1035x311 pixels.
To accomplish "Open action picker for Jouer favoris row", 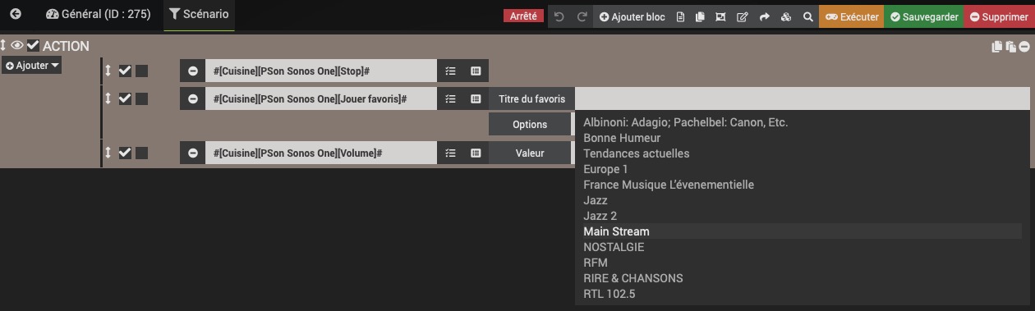I will 450,98.
